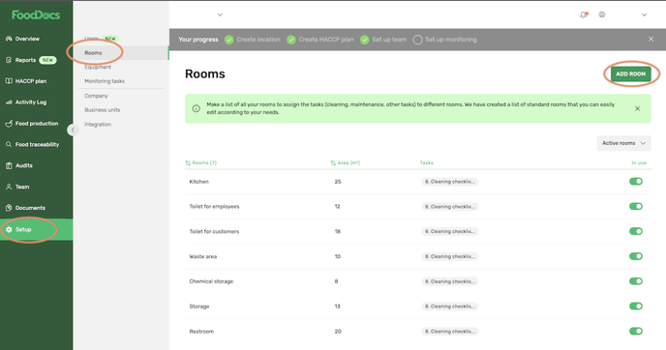Viewport: 666px width, 350px height.
Task: Click Storage cleaning checklist tag
Action: tap(450, 306)
